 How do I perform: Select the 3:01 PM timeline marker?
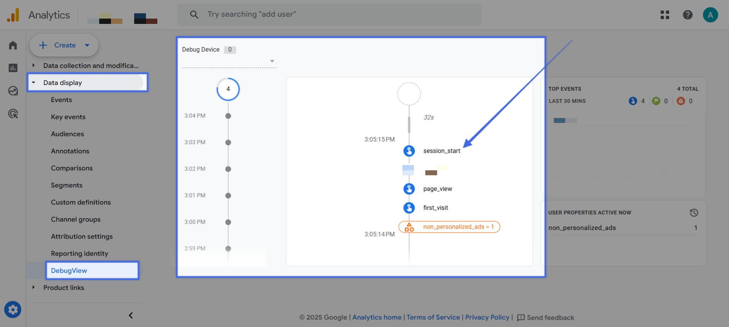click(228, 195)
